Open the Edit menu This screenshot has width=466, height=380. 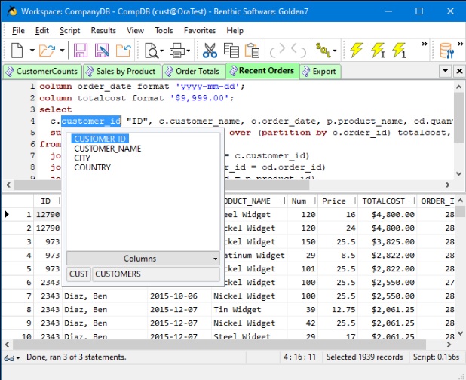pos(42,30)
